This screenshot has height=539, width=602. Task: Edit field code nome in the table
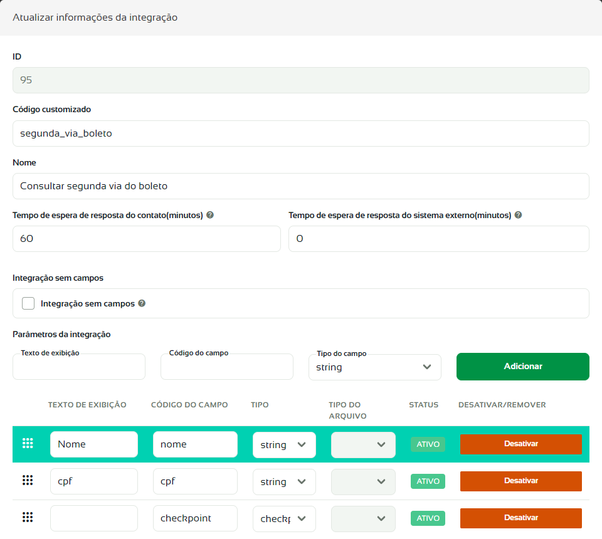[196, 444]
